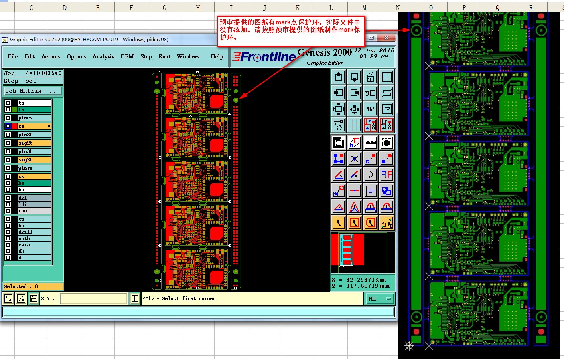Toggle display checkbox for layer sig2t
This screenshot has height=359, width=564.
(8, 143)
